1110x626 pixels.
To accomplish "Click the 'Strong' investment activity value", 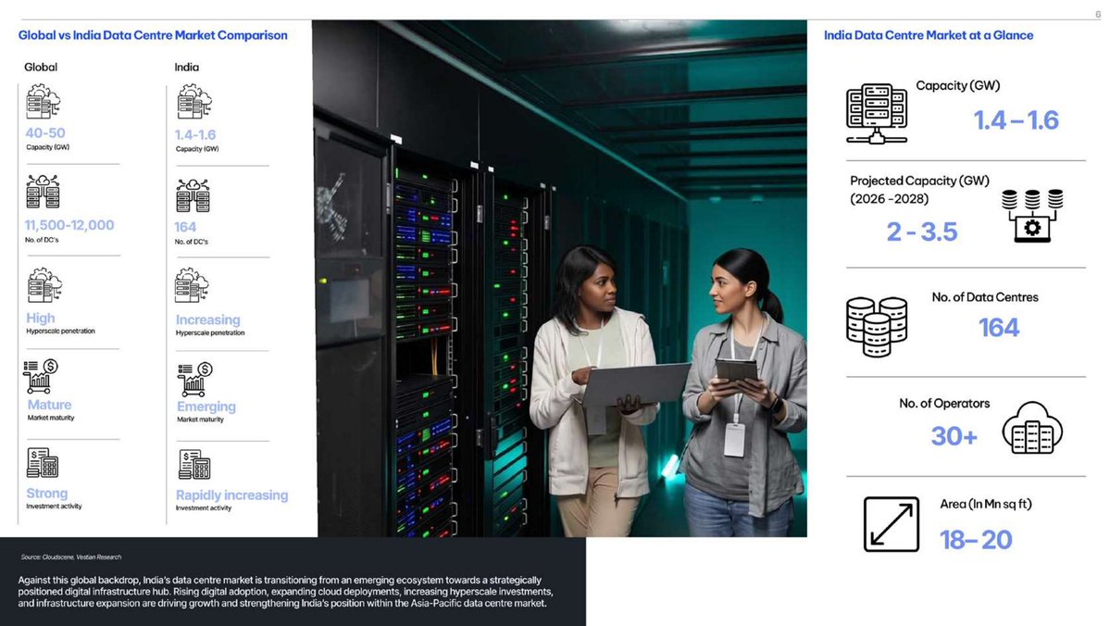I will tap(46, 493).
